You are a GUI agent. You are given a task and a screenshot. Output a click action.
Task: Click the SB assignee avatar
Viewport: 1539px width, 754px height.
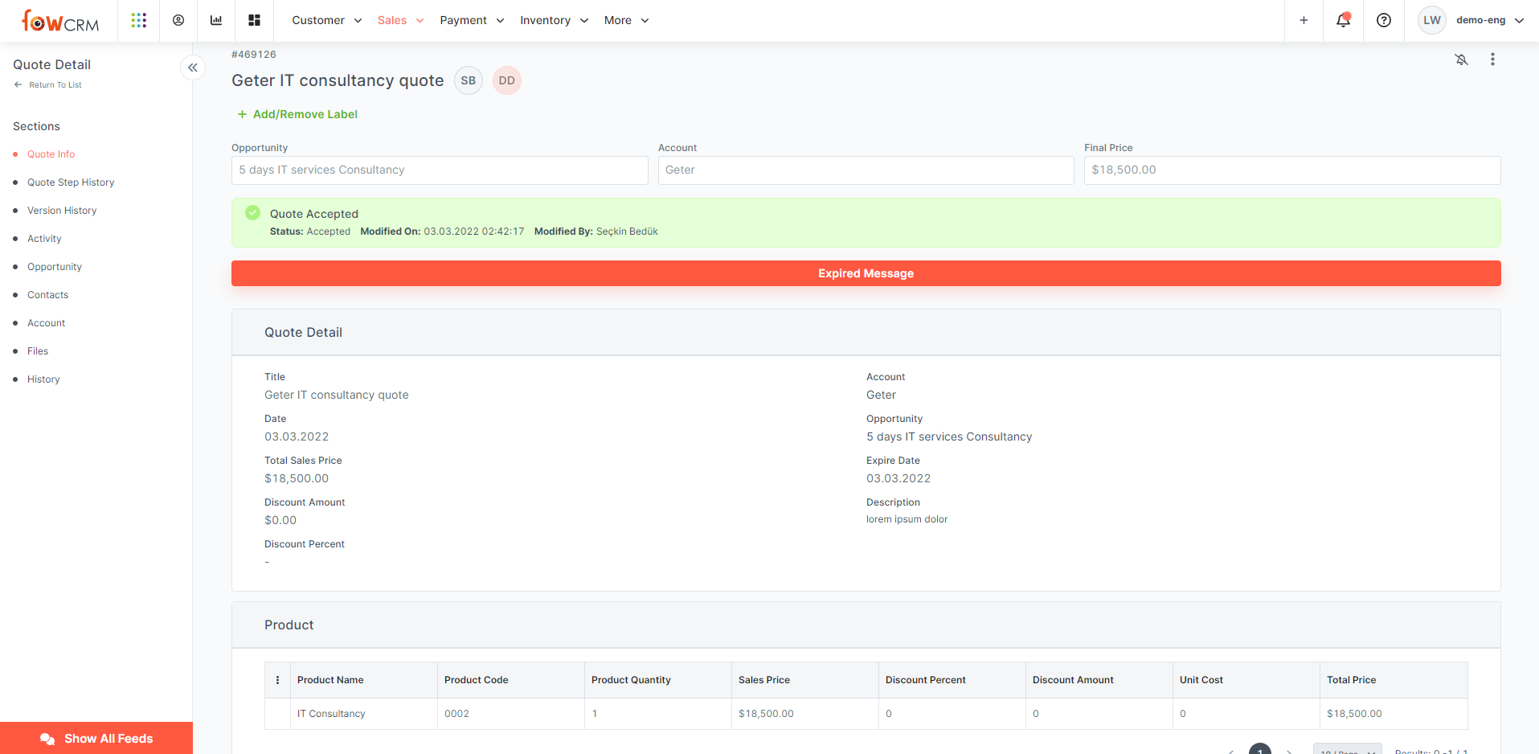tap(469, 80)
